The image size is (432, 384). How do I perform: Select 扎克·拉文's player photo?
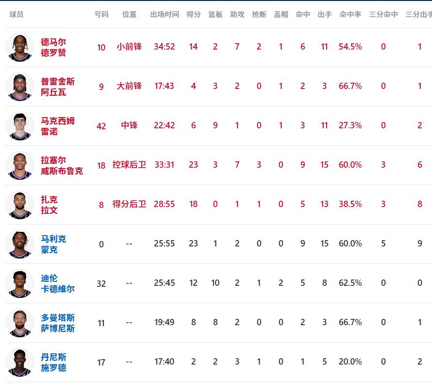click(20, 205)
